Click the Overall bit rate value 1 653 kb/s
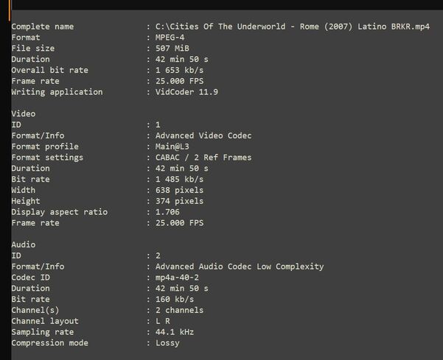Screen dimensions: 443x360 (x=179, y=70)
